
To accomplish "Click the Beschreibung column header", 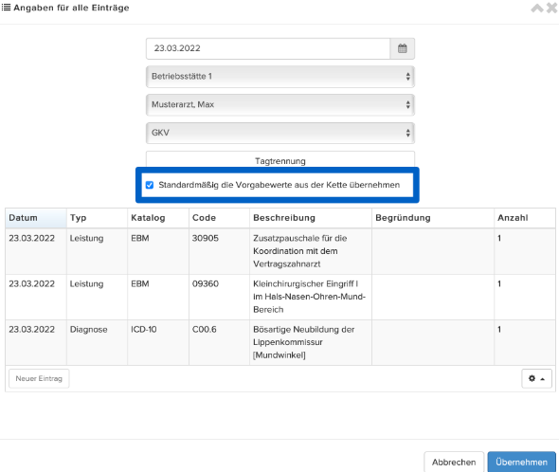I will pos(311,218).
